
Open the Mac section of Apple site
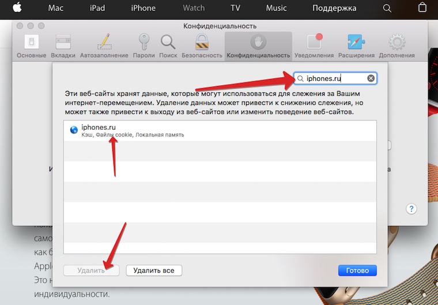click(55, 8)
